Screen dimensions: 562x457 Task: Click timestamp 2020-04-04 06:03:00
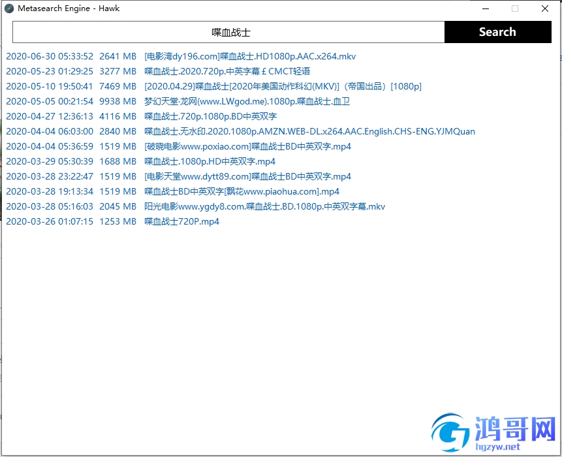point(50,131)
